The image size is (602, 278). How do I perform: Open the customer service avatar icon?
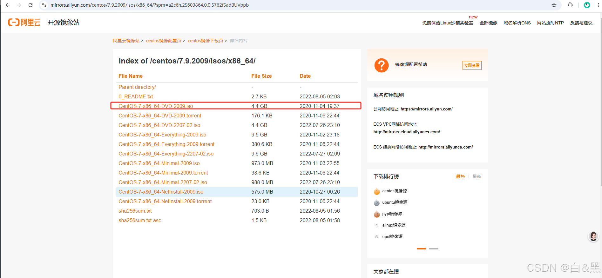click(593, 236)
